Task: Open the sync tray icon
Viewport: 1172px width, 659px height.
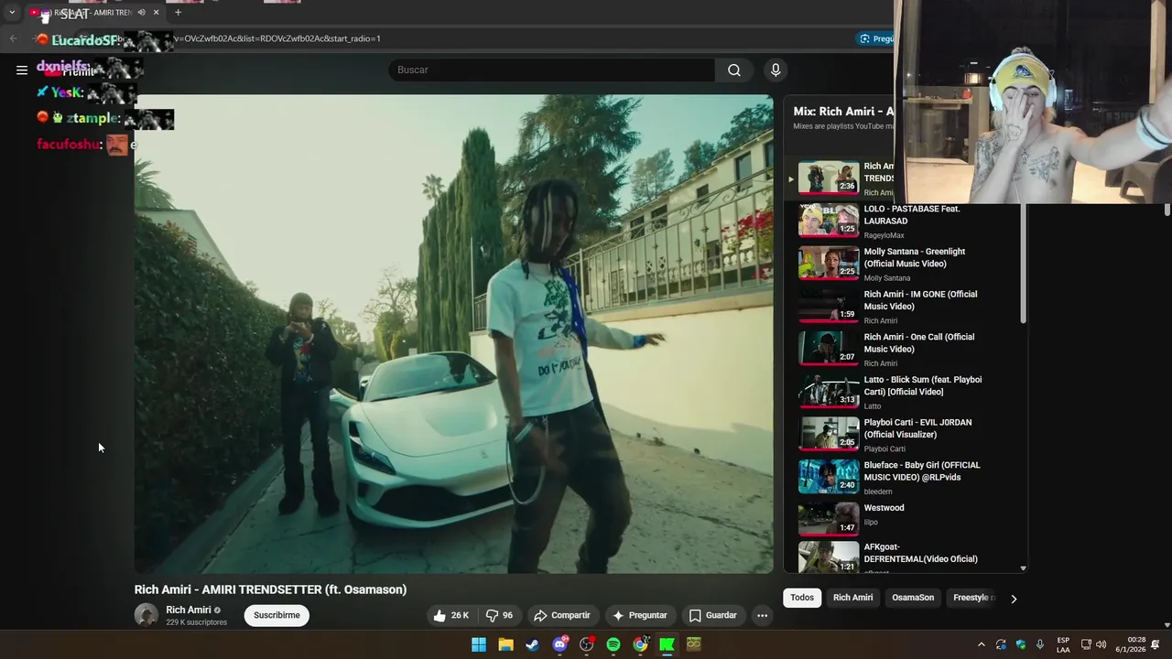Action: pyautogui.click(x=1001, y=644)
